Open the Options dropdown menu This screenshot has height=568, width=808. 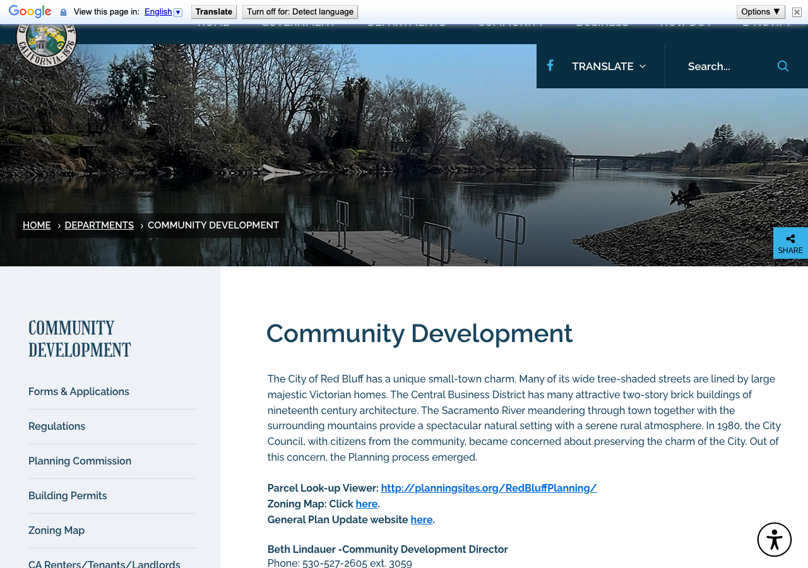pos(761,12)
